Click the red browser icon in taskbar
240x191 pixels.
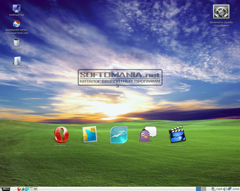click(x=19, y=189)
